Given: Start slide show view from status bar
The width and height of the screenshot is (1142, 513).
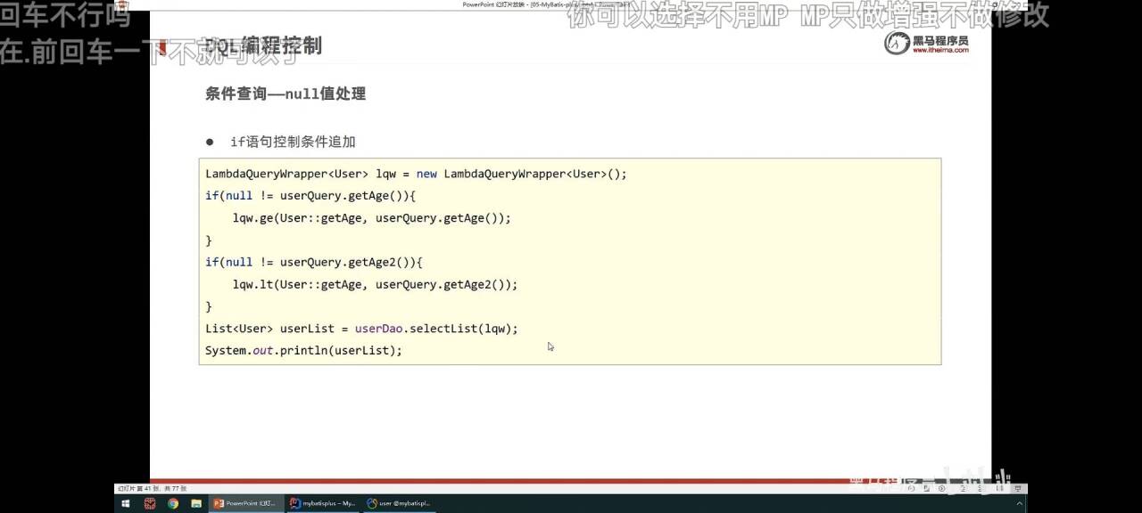Looking at the screenshot, I should 1018,488.
